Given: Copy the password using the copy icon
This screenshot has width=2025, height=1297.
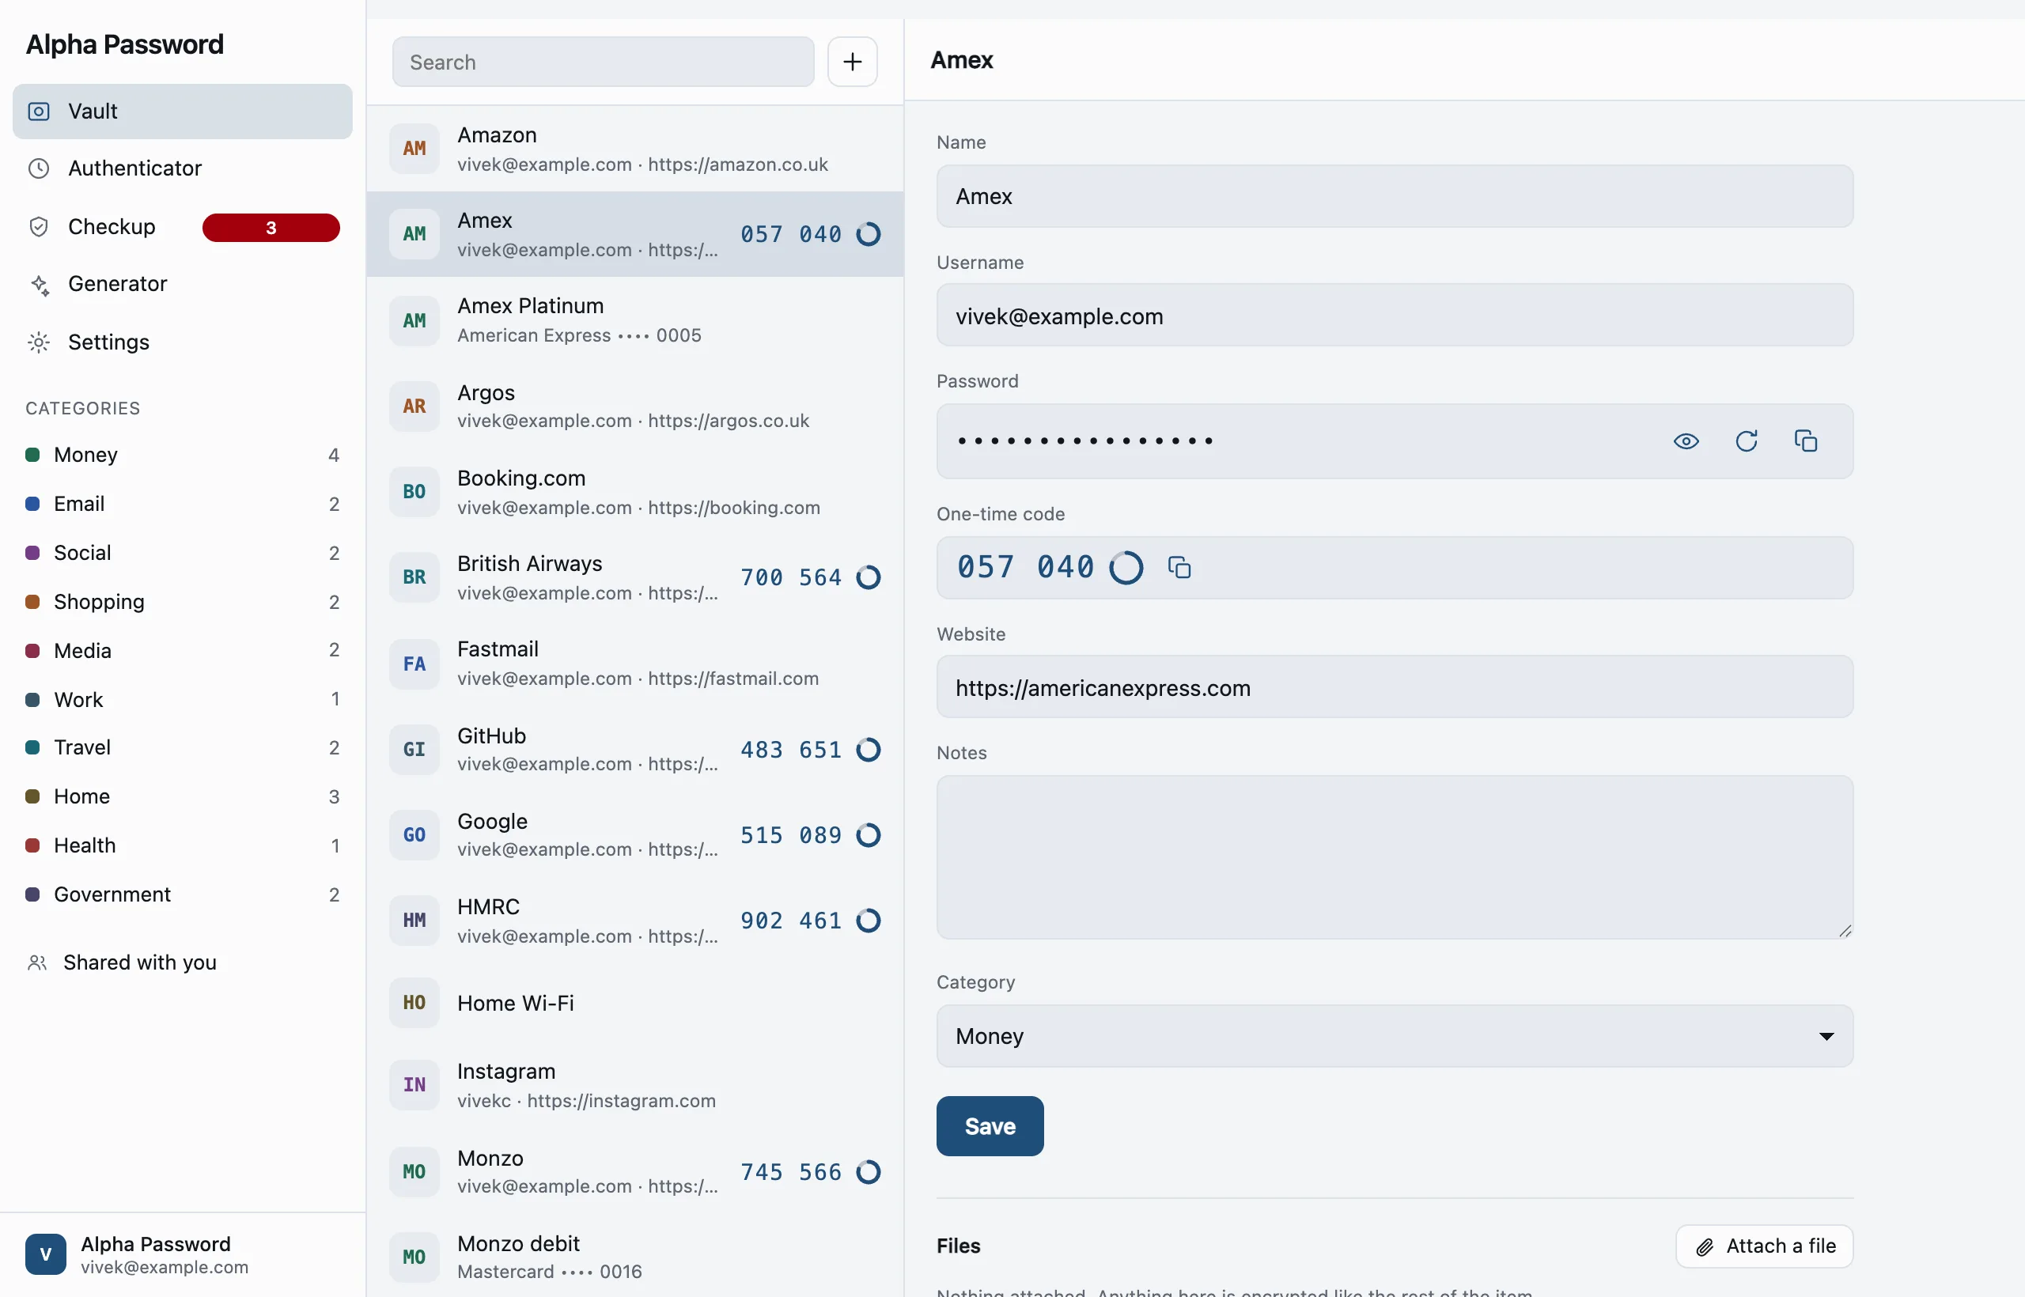Looking at the screenshot, I should tap(1805, 441).
